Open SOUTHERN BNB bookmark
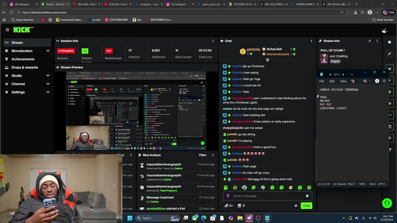 (x=116, y=20)
